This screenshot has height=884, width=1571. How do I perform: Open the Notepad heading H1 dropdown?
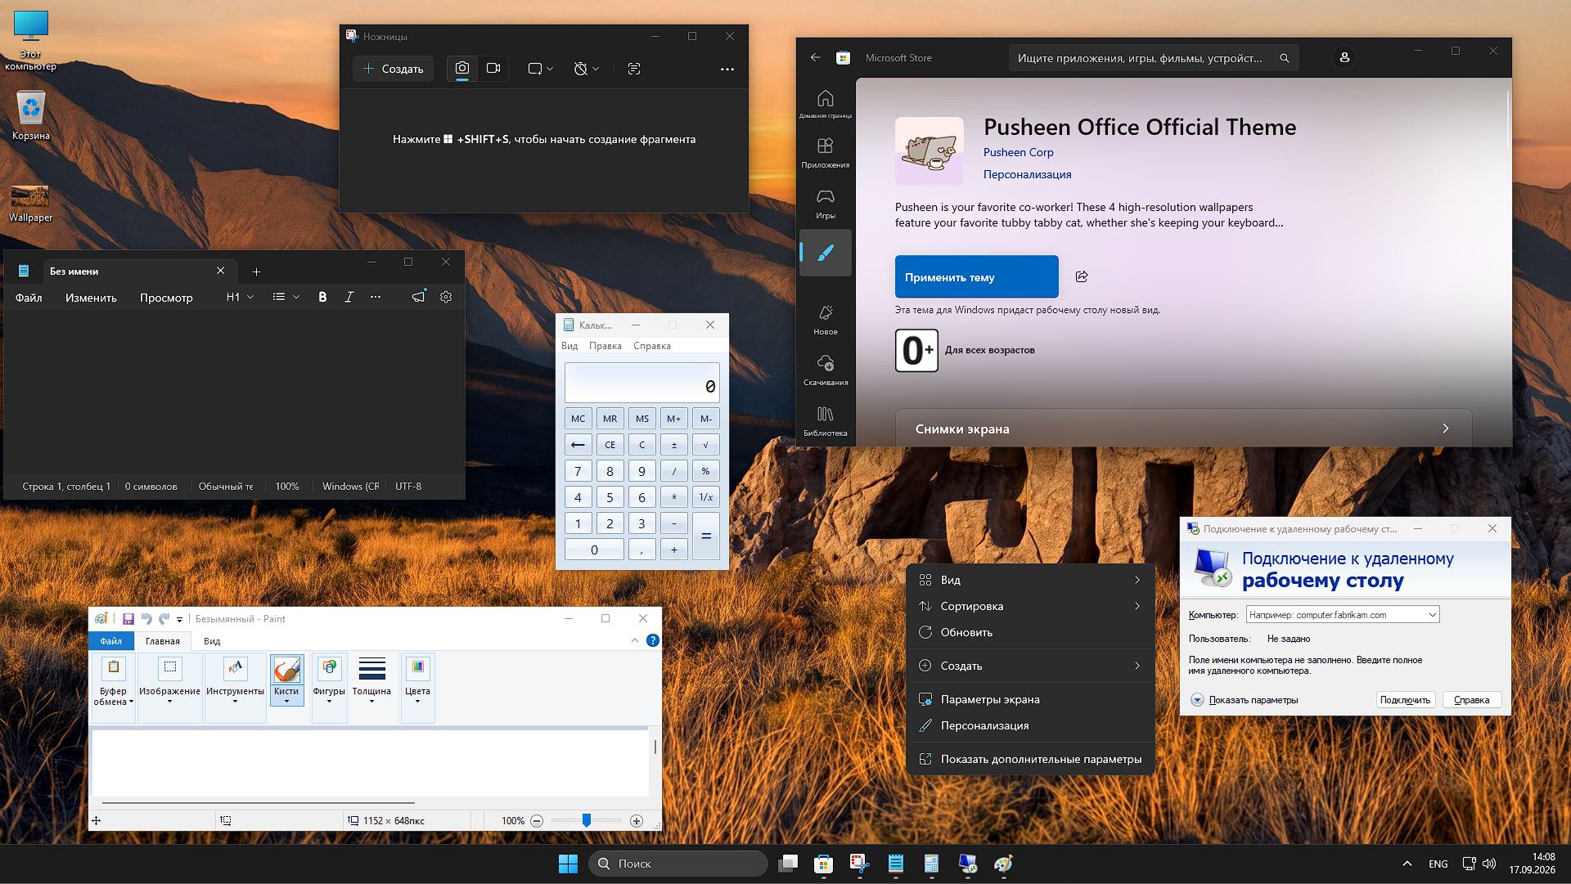pos(240,297)
